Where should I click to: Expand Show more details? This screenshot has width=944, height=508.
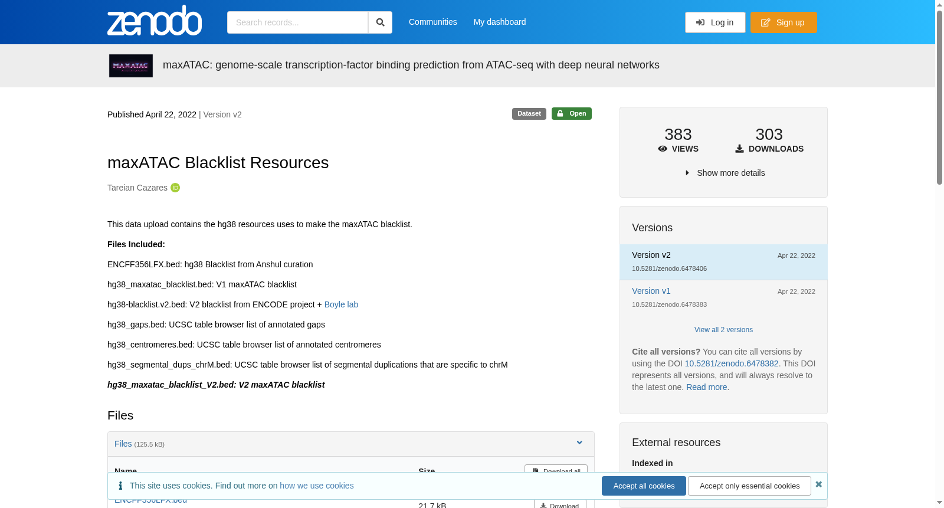724,173
